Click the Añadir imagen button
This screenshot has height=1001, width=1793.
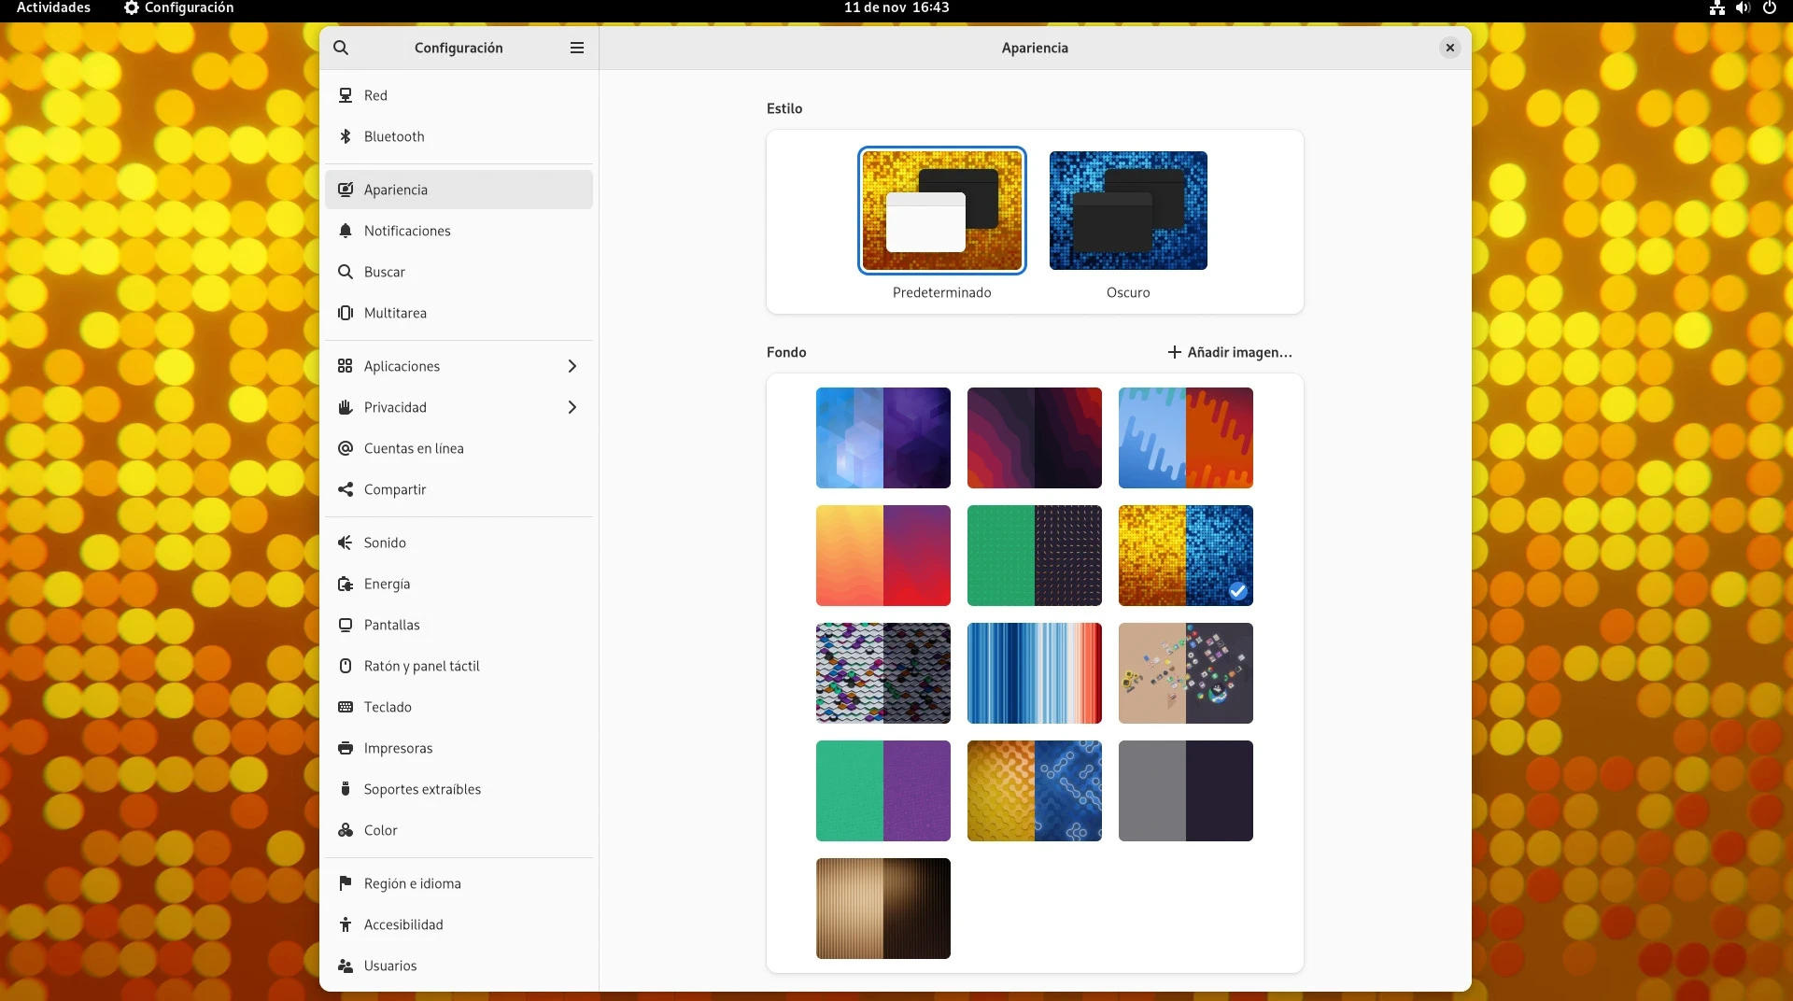click(x=1230, y=352)
